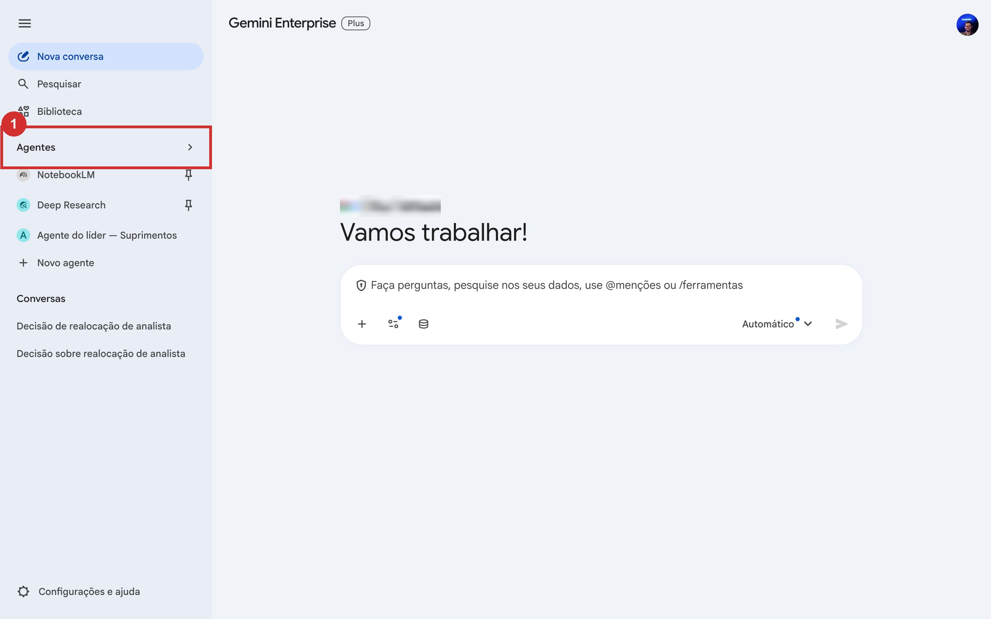The width and height of the screenshot is (991, 619).
Task: Open Biblioteca in the sidebar
Action: point(106,111)
